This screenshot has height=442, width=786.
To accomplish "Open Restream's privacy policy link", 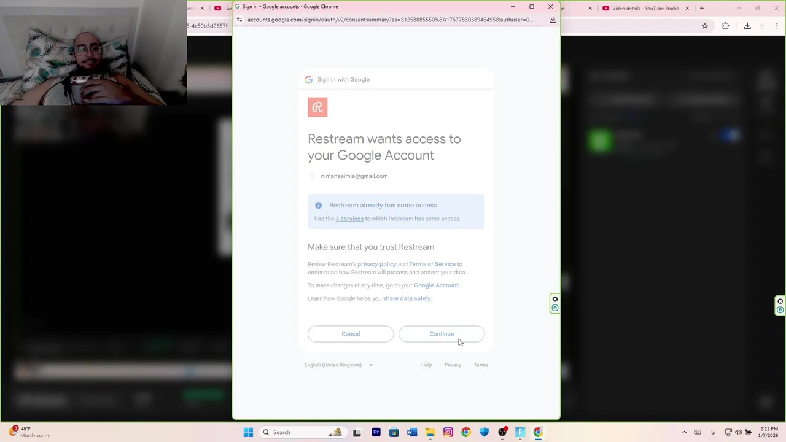I will point(376,264).
